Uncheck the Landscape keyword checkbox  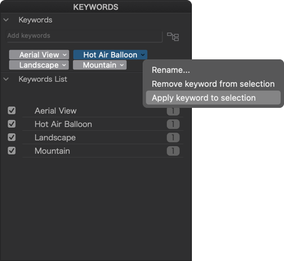click(x=12, y=137)
